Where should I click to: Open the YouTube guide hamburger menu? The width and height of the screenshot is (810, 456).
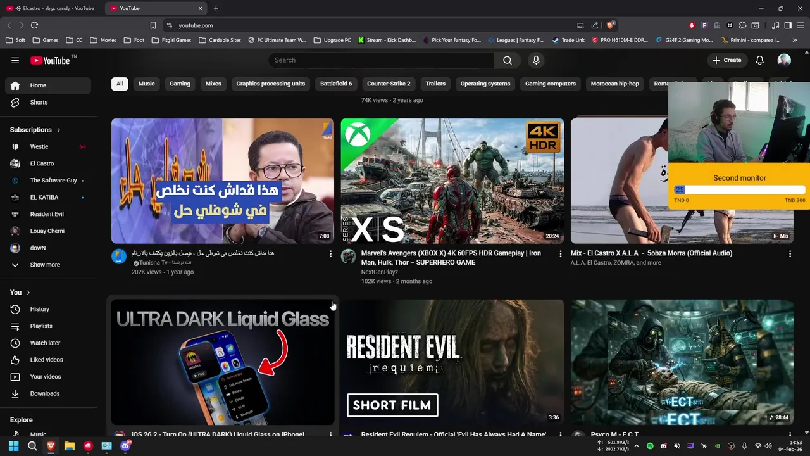coord(15,60)
